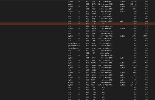Viewport: 155px width, 100px height.
Task: Select the wpa_supp process owned by root
Action: tap(77, 19)
